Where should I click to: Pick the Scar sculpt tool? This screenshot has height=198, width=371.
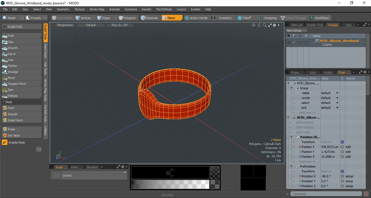coord(22,60)
